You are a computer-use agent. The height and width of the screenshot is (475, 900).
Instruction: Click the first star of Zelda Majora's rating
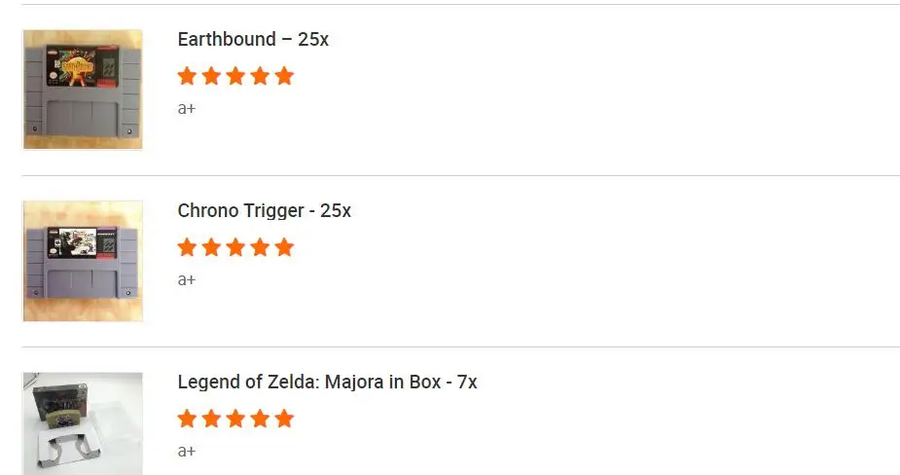tap(187, 419)
